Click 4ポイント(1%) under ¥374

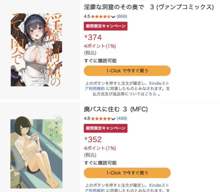point(100,46)
